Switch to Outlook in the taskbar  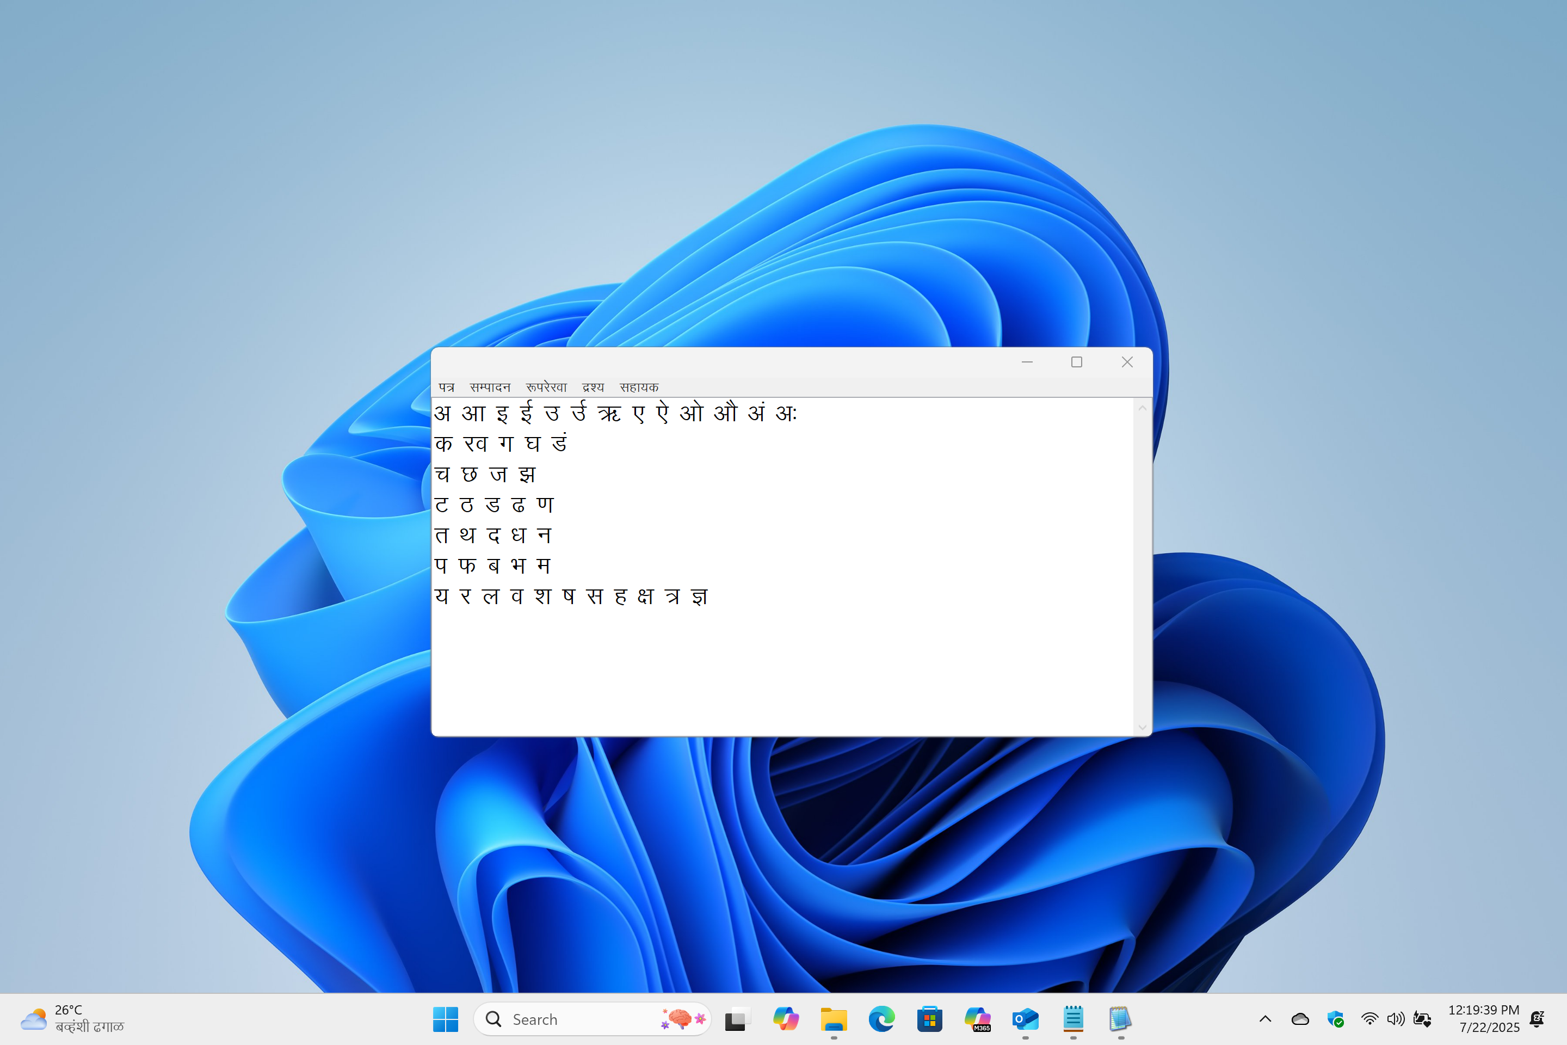[1025, 1019]
